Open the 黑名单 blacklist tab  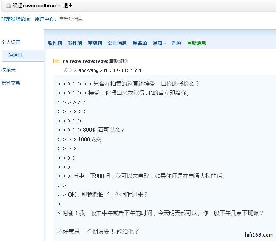click(x=140, y=43)
